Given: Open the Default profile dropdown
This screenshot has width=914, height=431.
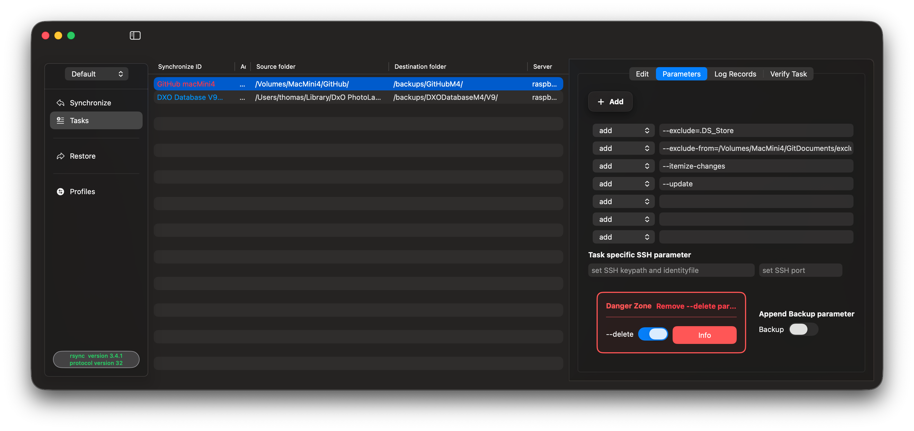Looking at the screenshot, I should coord(97,74).
